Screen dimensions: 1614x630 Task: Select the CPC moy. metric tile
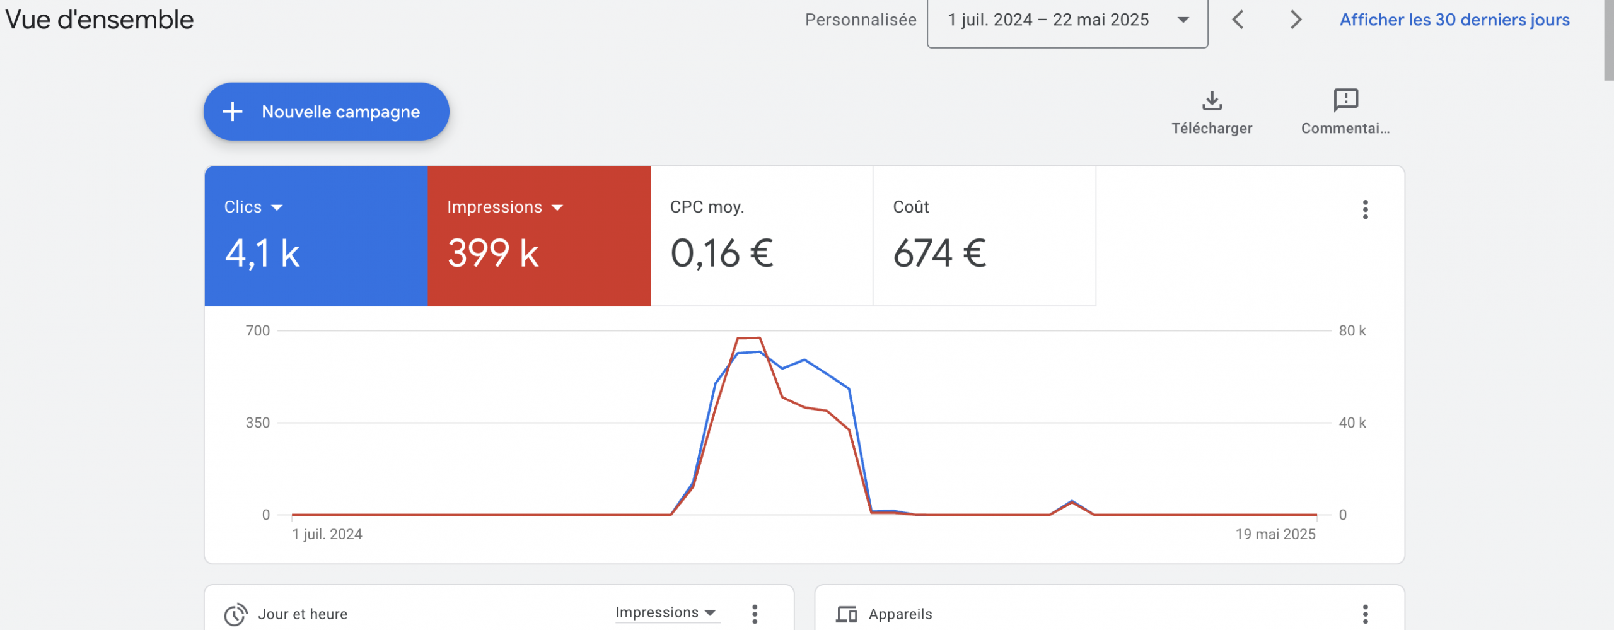coord(761,236)
